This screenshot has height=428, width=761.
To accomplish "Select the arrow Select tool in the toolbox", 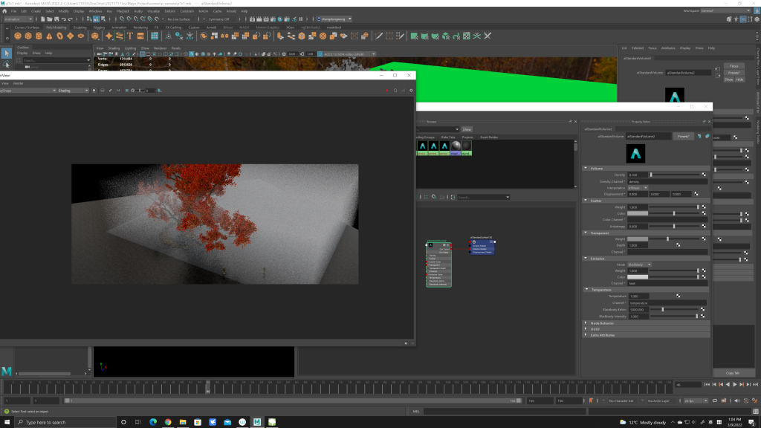I will [6, 53].
